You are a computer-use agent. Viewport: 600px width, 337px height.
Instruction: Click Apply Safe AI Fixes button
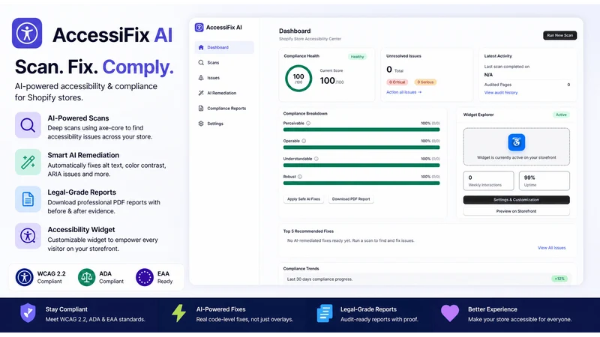(304, 199)
